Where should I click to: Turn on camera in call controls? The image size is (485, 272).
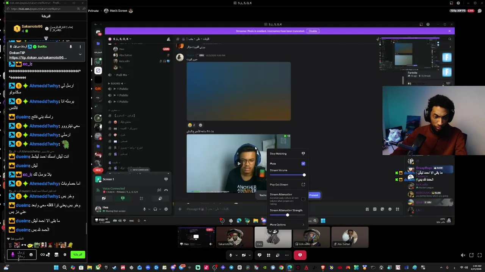(244, 255)
